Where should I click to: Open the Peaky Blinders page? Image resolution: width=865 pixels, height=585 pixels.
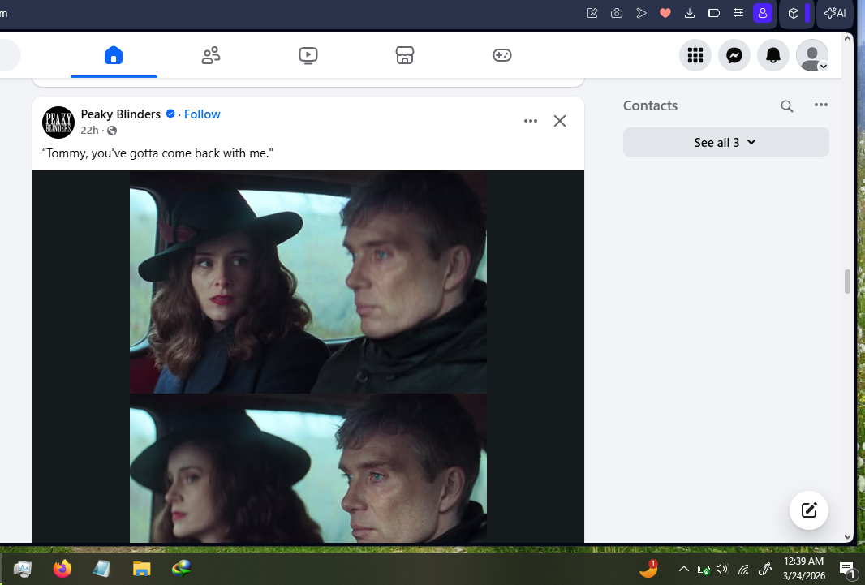coord(120,114)
